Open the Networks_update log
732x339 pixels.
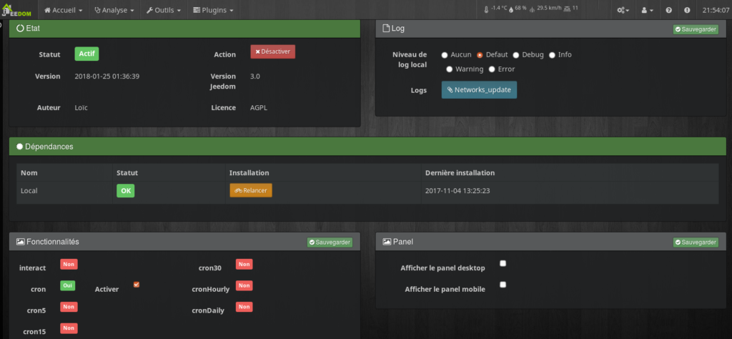click(x=479, y=90)
